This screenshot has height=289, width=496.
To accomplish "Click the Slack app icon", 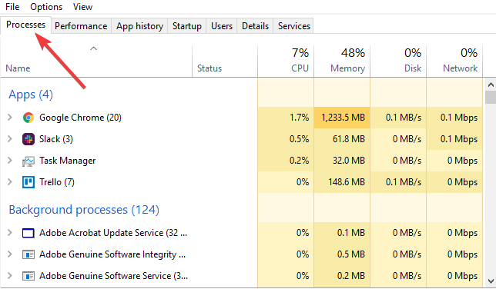I will coord(28,139).
